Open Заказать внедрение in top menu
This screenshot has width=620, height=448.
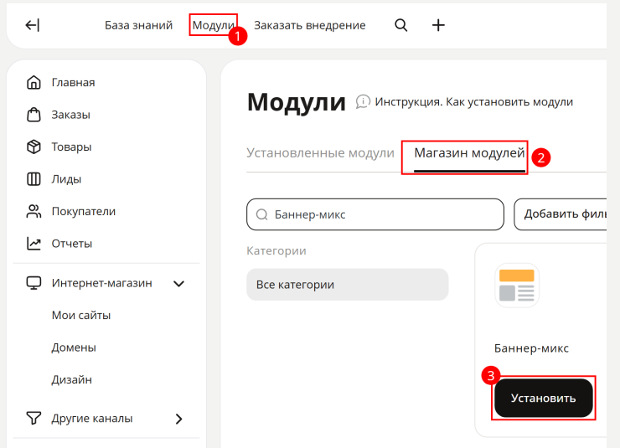(x=310, y=25)
